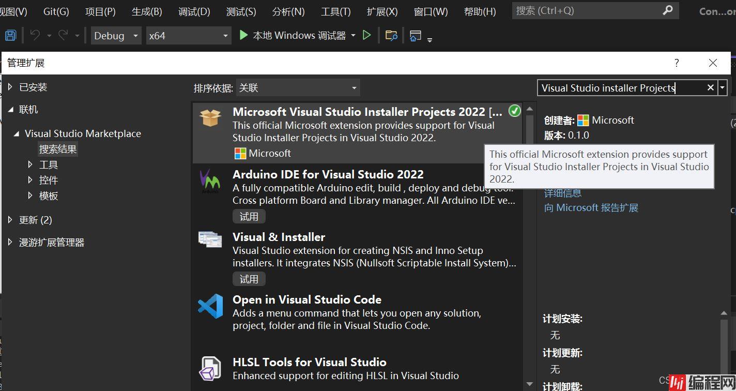Open toolbar overflow options arrow
The image size is (736, 391).
click(x=430, y=39)
